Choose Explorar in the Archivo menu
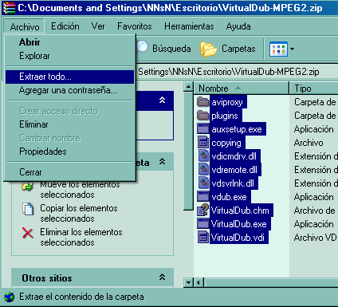The width and height of the screenshot is (338, 307). 69,56
